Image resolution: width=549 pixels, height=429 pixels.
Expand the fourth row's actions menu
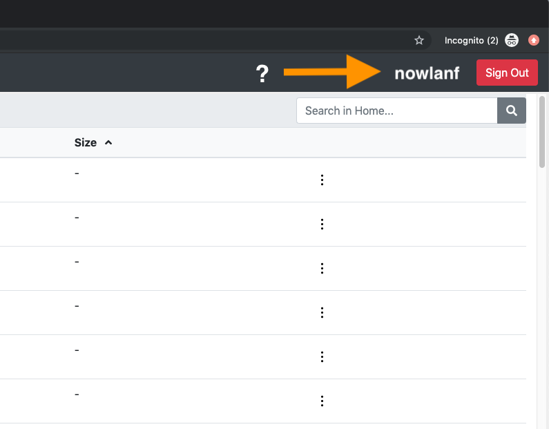tap(322, 312)
